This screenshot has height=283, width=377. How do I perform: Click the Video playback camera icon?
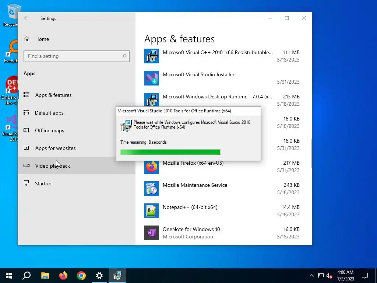click(27, 165)
